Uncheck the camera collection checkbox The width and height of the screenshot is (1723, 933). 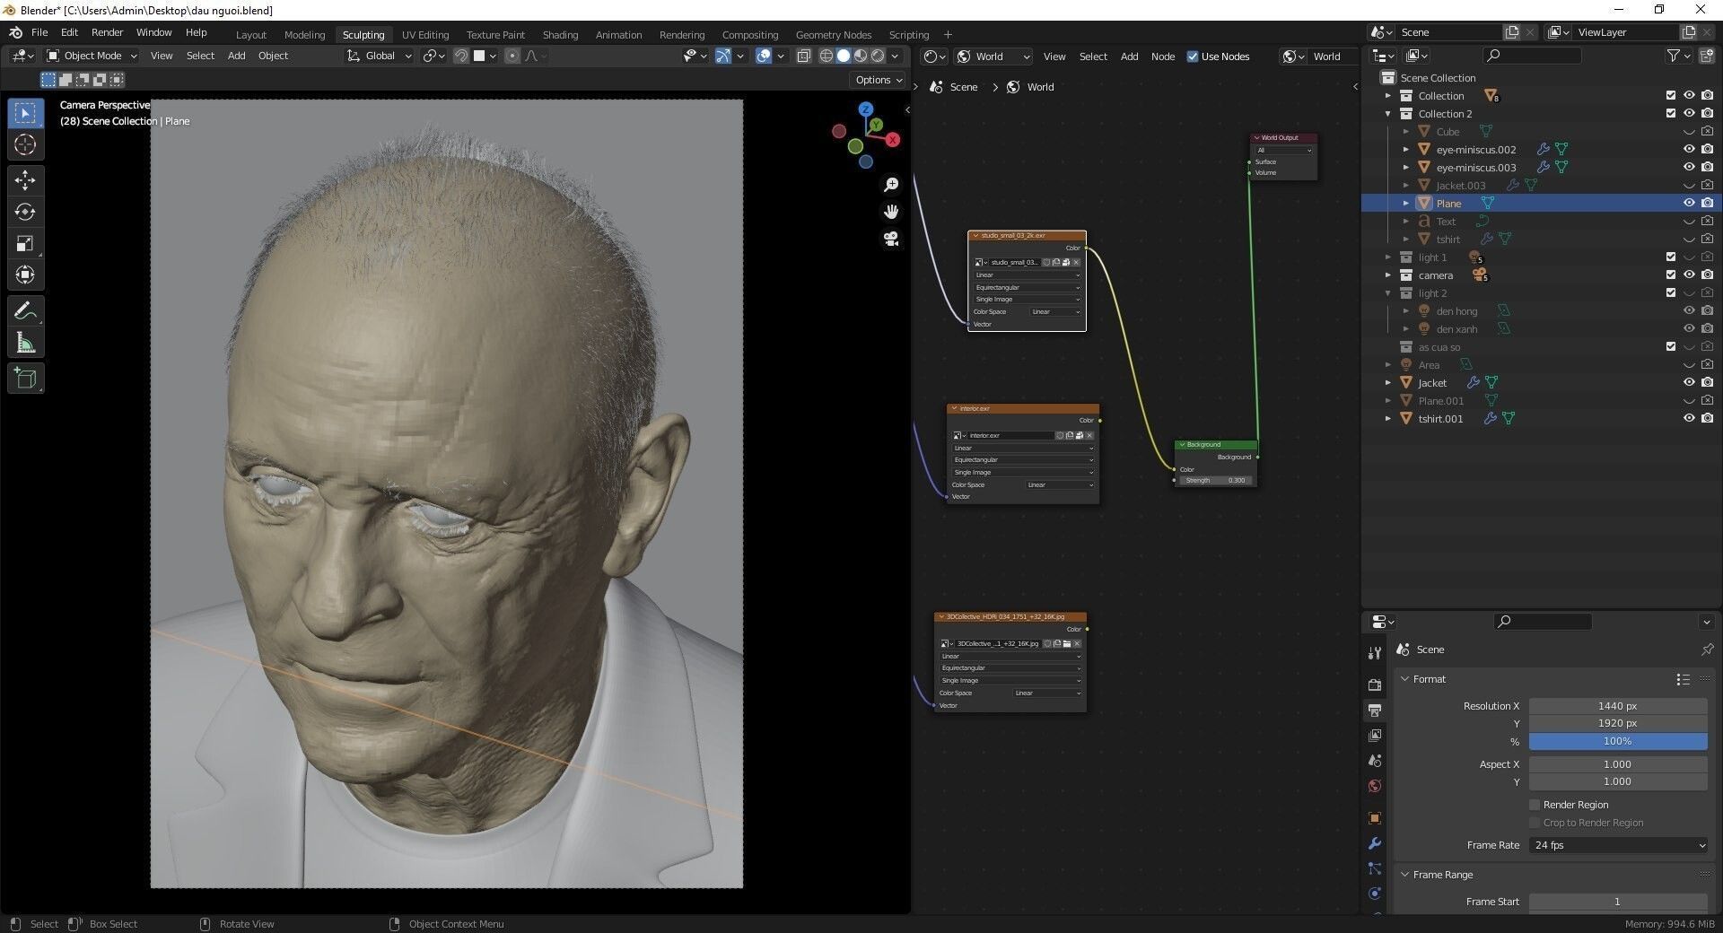(1671, 275)
